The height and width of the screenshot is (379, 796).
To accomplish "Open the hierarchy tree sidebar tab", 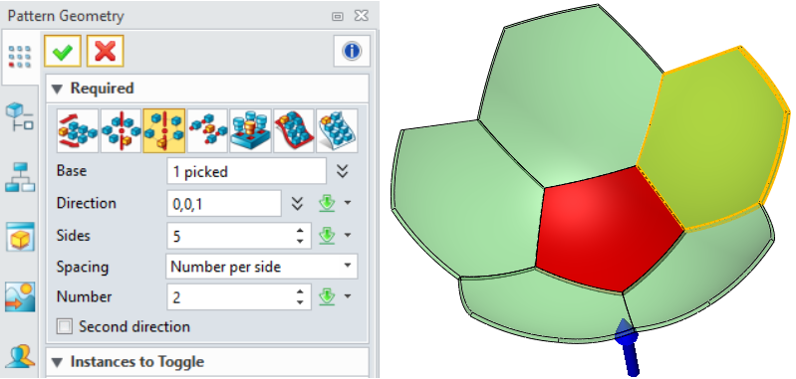I will (x=20, y=177).
